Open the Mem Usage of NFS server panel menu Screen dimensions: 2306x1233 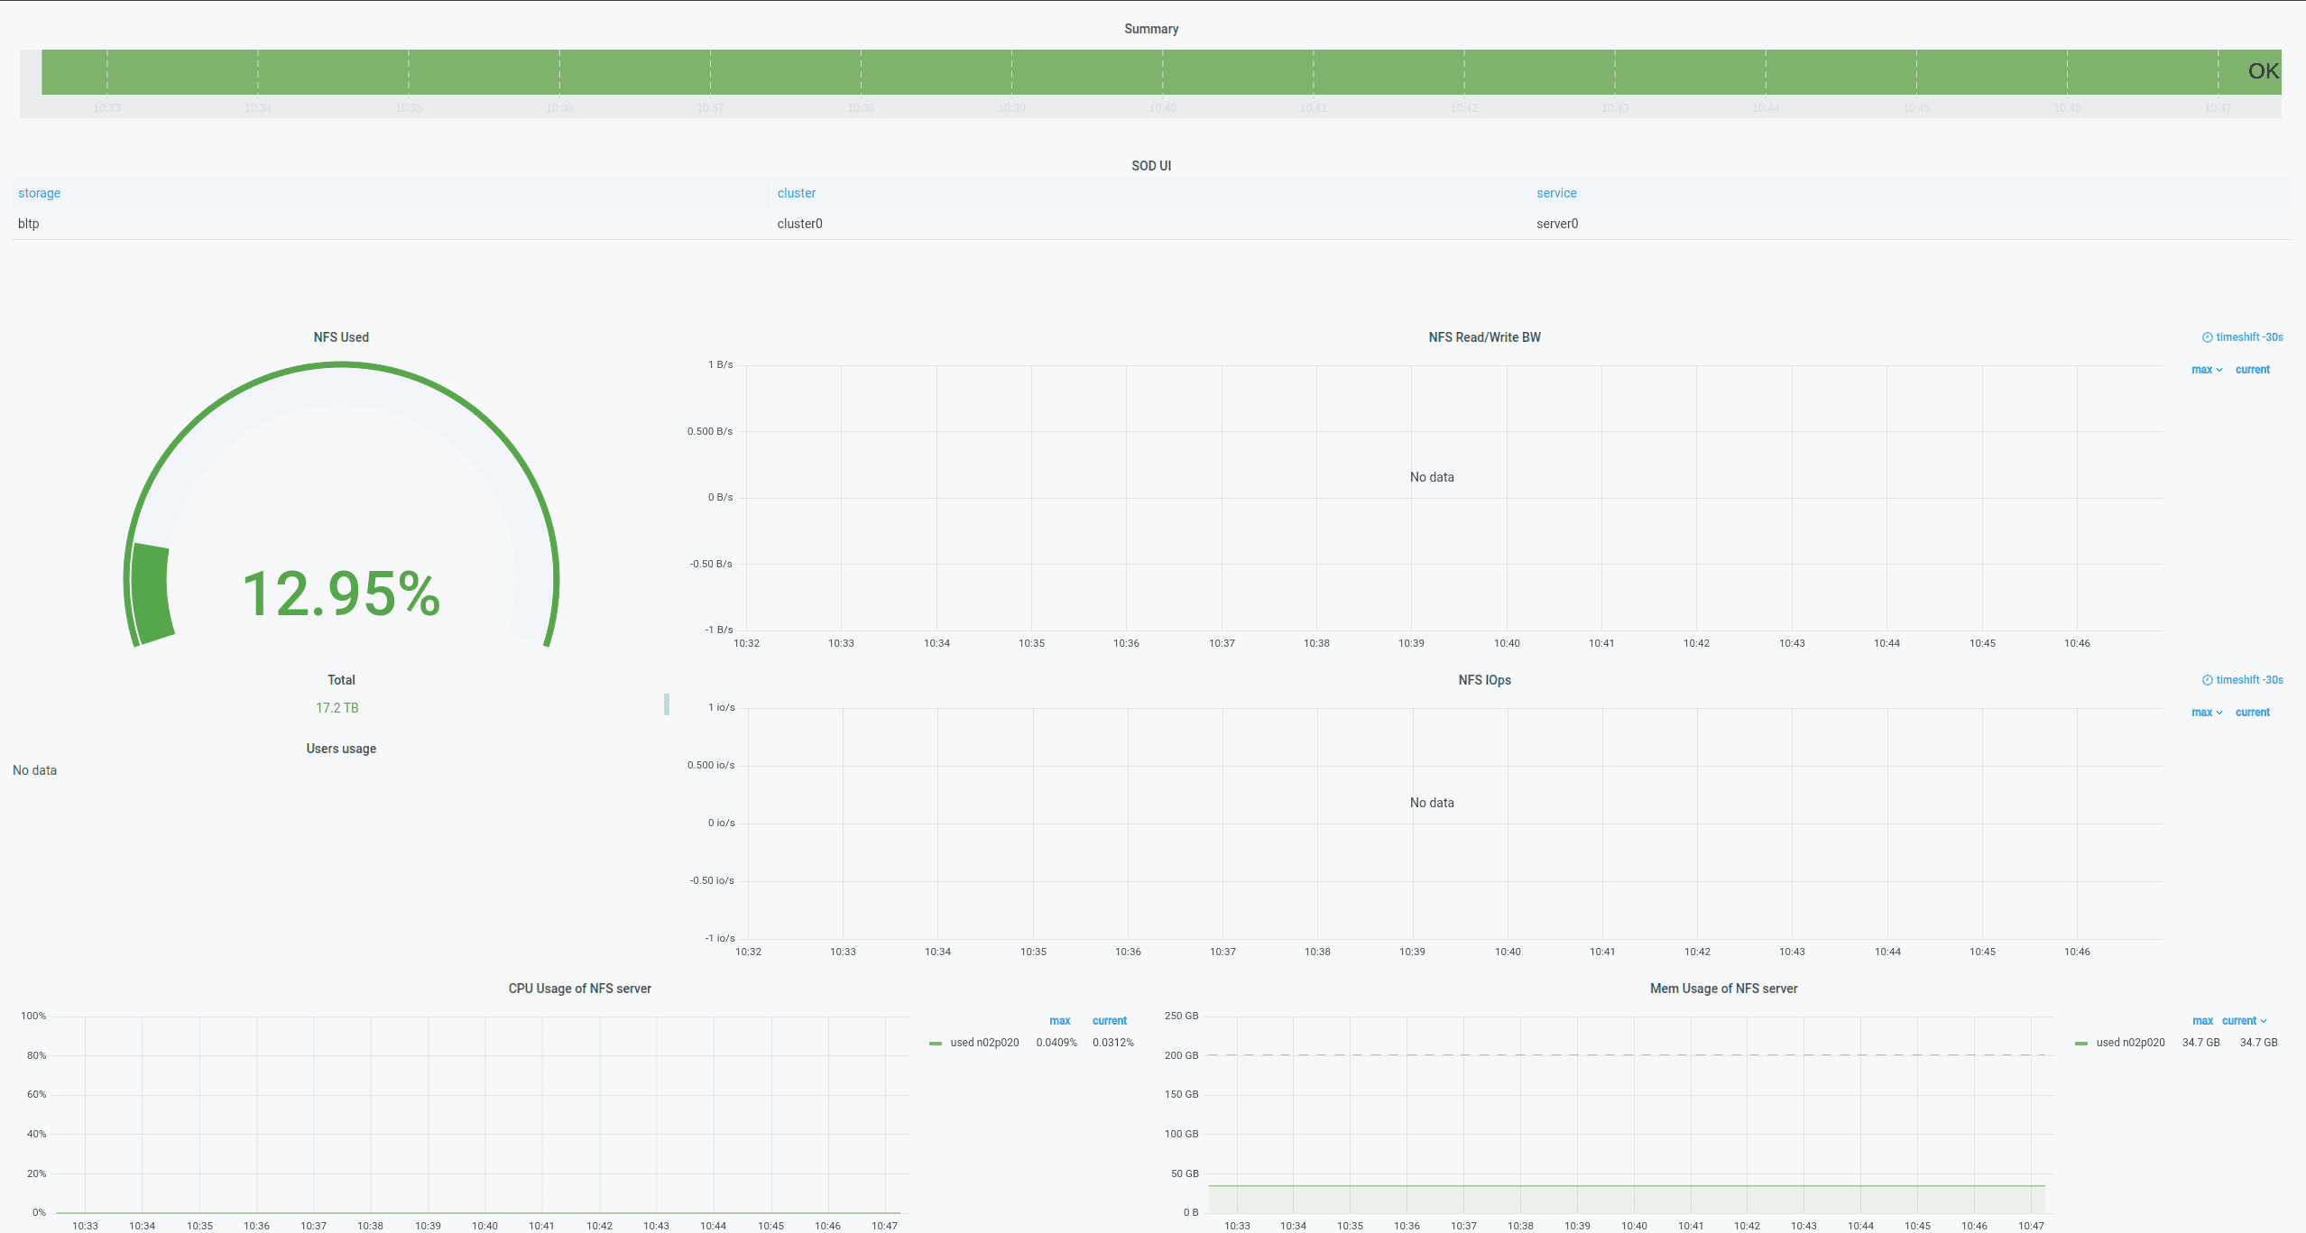pos(1722,988)
